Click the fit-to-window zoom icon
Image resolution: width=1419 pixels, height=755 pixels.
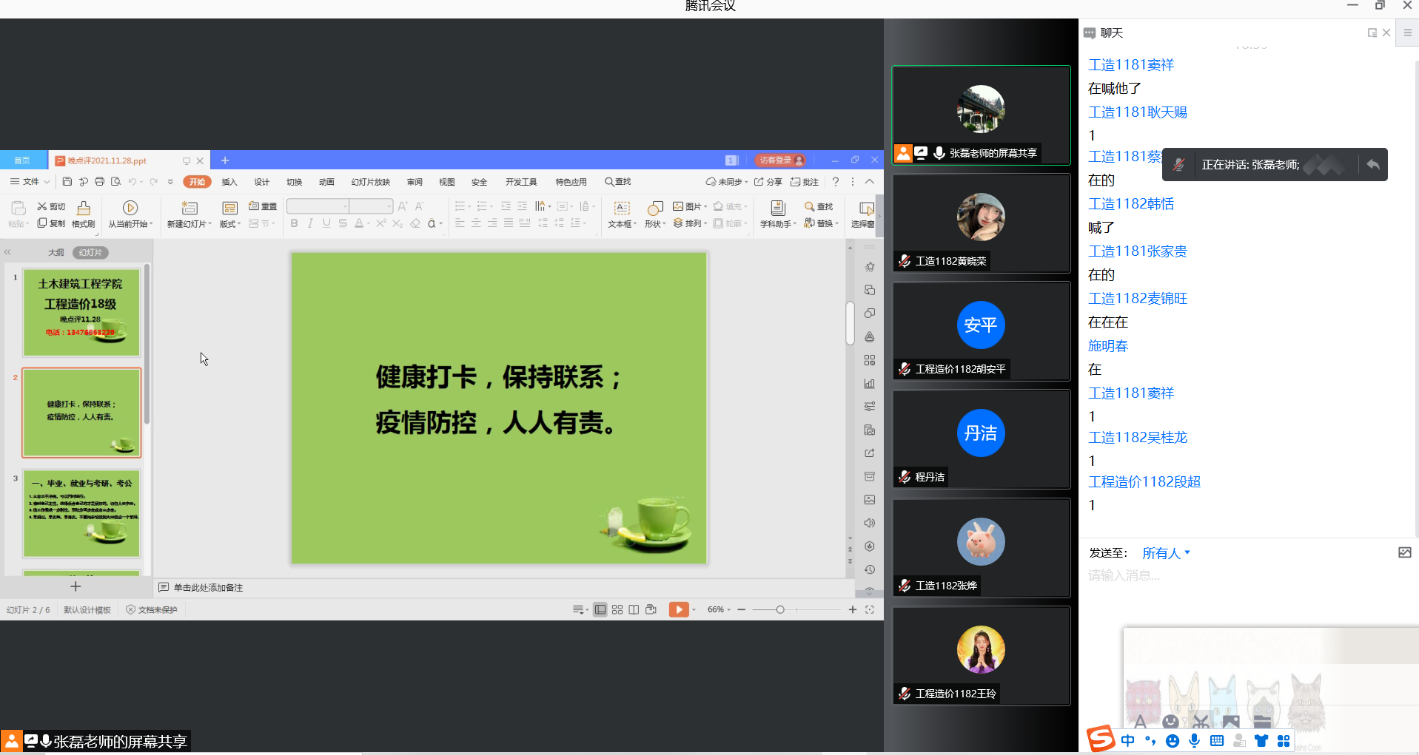[870, 609]
